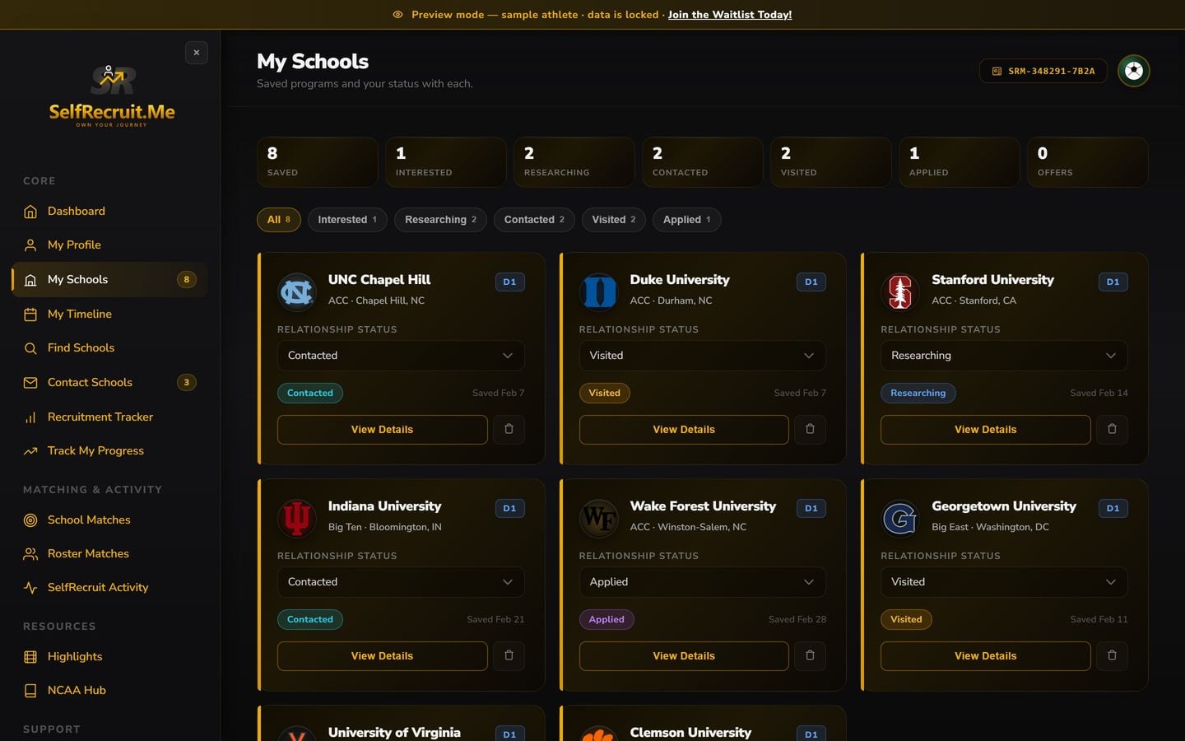Screen dimensions: 1185x741
Task: Click the D1 badge on Stanford University
Action: (1113, 282)
